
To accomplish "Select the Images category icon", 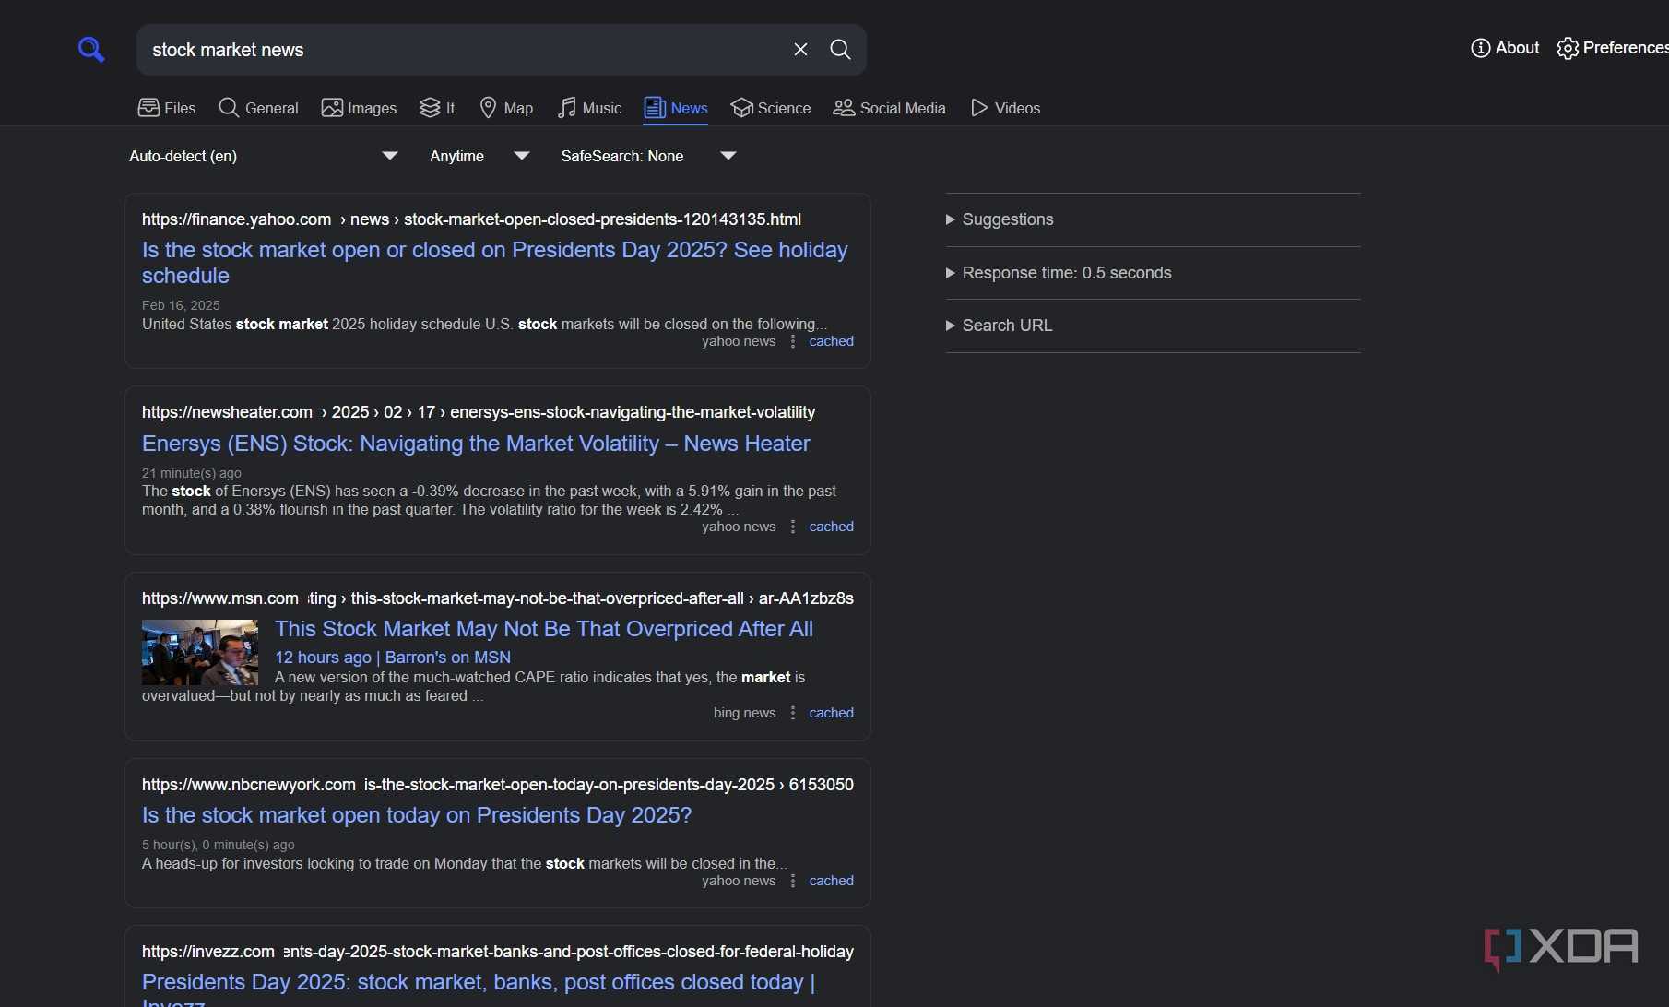I will pyautogui.click(x=332, y=108).
